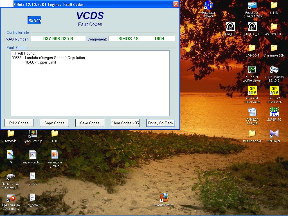Screen dimensions: 288x216
Task: Click Done, Go Back button
Action: 161,123
